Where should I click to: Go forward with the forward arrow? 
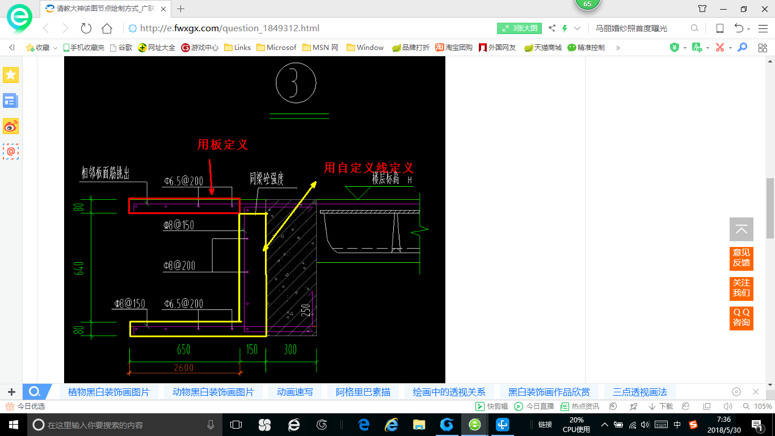tap(65, 28)
